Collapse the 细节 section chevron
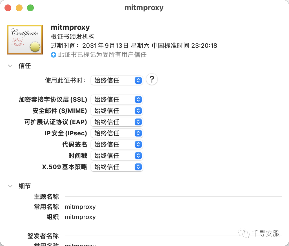 click(x=10, y=186)
